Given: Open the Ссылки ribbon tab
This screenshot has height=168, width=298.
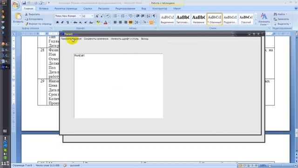Looking at the screenshot, I should [88, 8].
